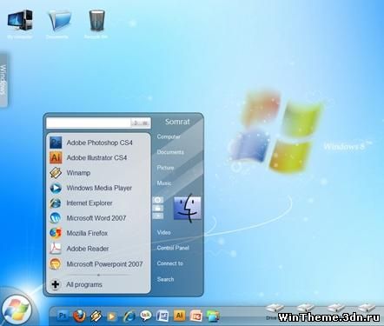The height and width of the screenshot is (326, 384).
Task: Select Documents in start menu right pane
Action: pos(170,152)
